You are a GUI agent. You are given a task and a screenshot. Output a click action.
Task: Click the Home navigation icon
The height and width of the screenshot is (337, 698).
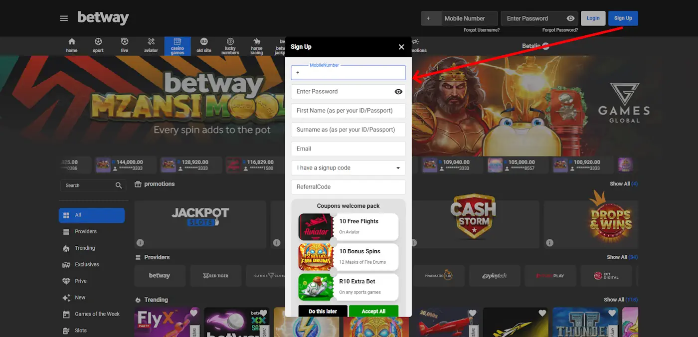coord(72,45)
